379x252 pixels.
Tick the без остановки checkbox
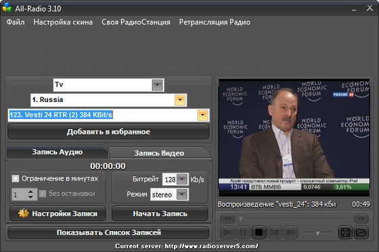pos(43,194)
